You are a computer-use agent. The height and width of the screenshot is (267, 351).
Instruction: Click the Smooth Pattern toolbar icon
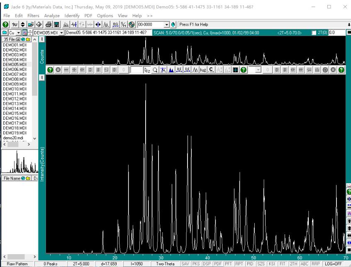click(74, 24)
